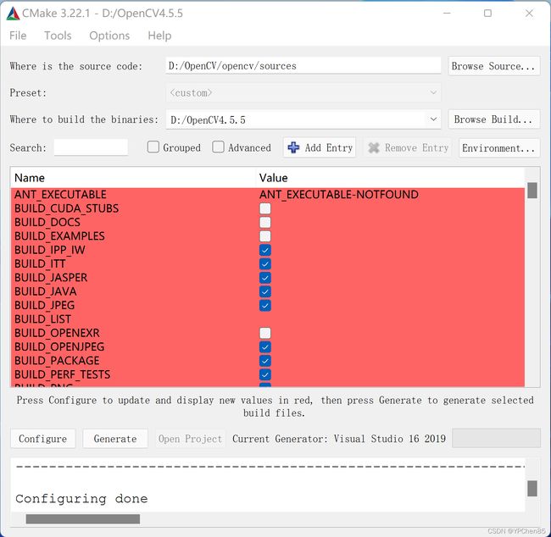
Task: Click the cache entries vertical scrollbar thumb
Action: (532, 190)
